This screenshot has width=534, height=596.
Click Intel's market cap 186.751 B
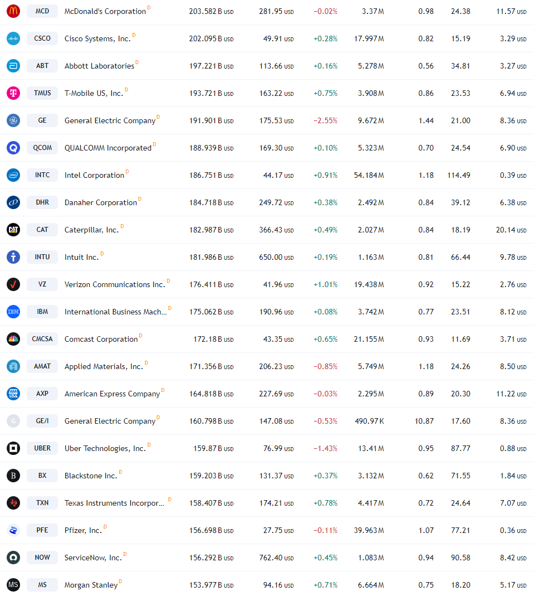pos(212,175)
